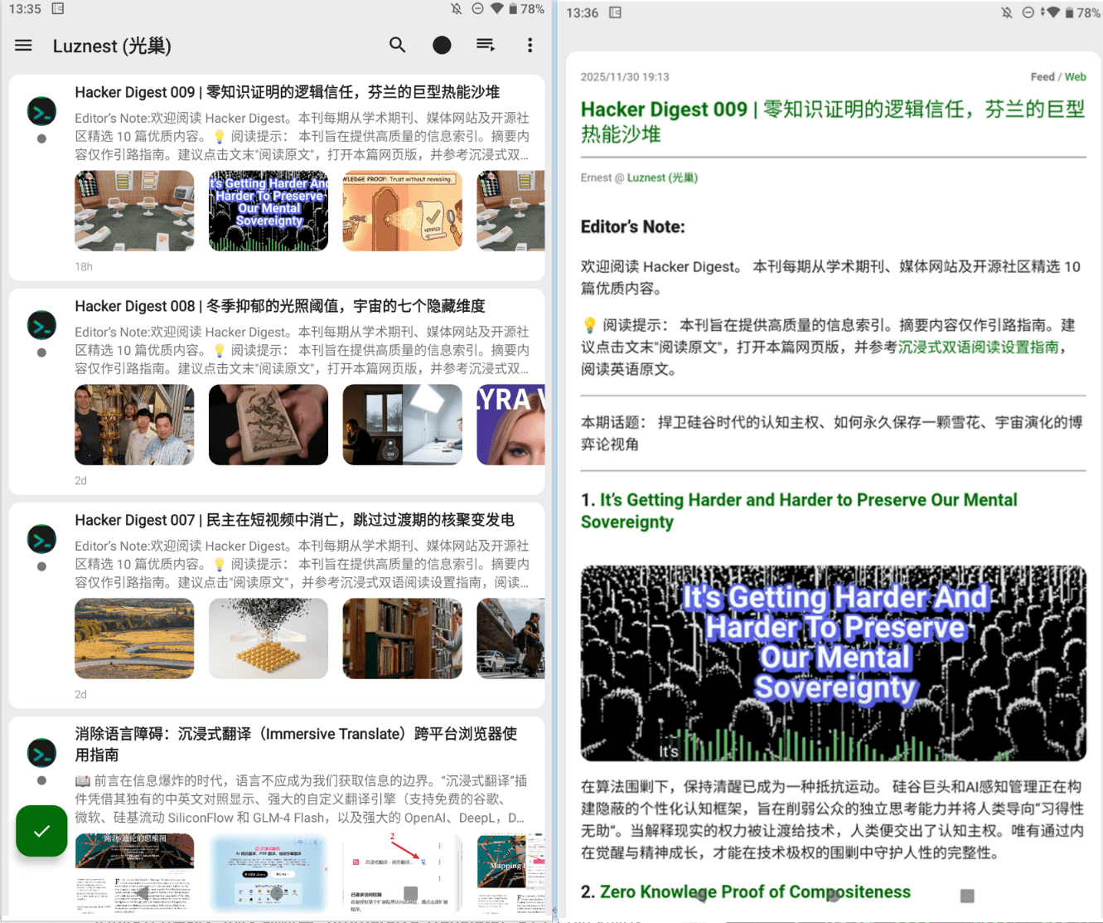Toggle read dot under Hacker Digest 007 avatar
1103x923 pixels.
point(41,567)
